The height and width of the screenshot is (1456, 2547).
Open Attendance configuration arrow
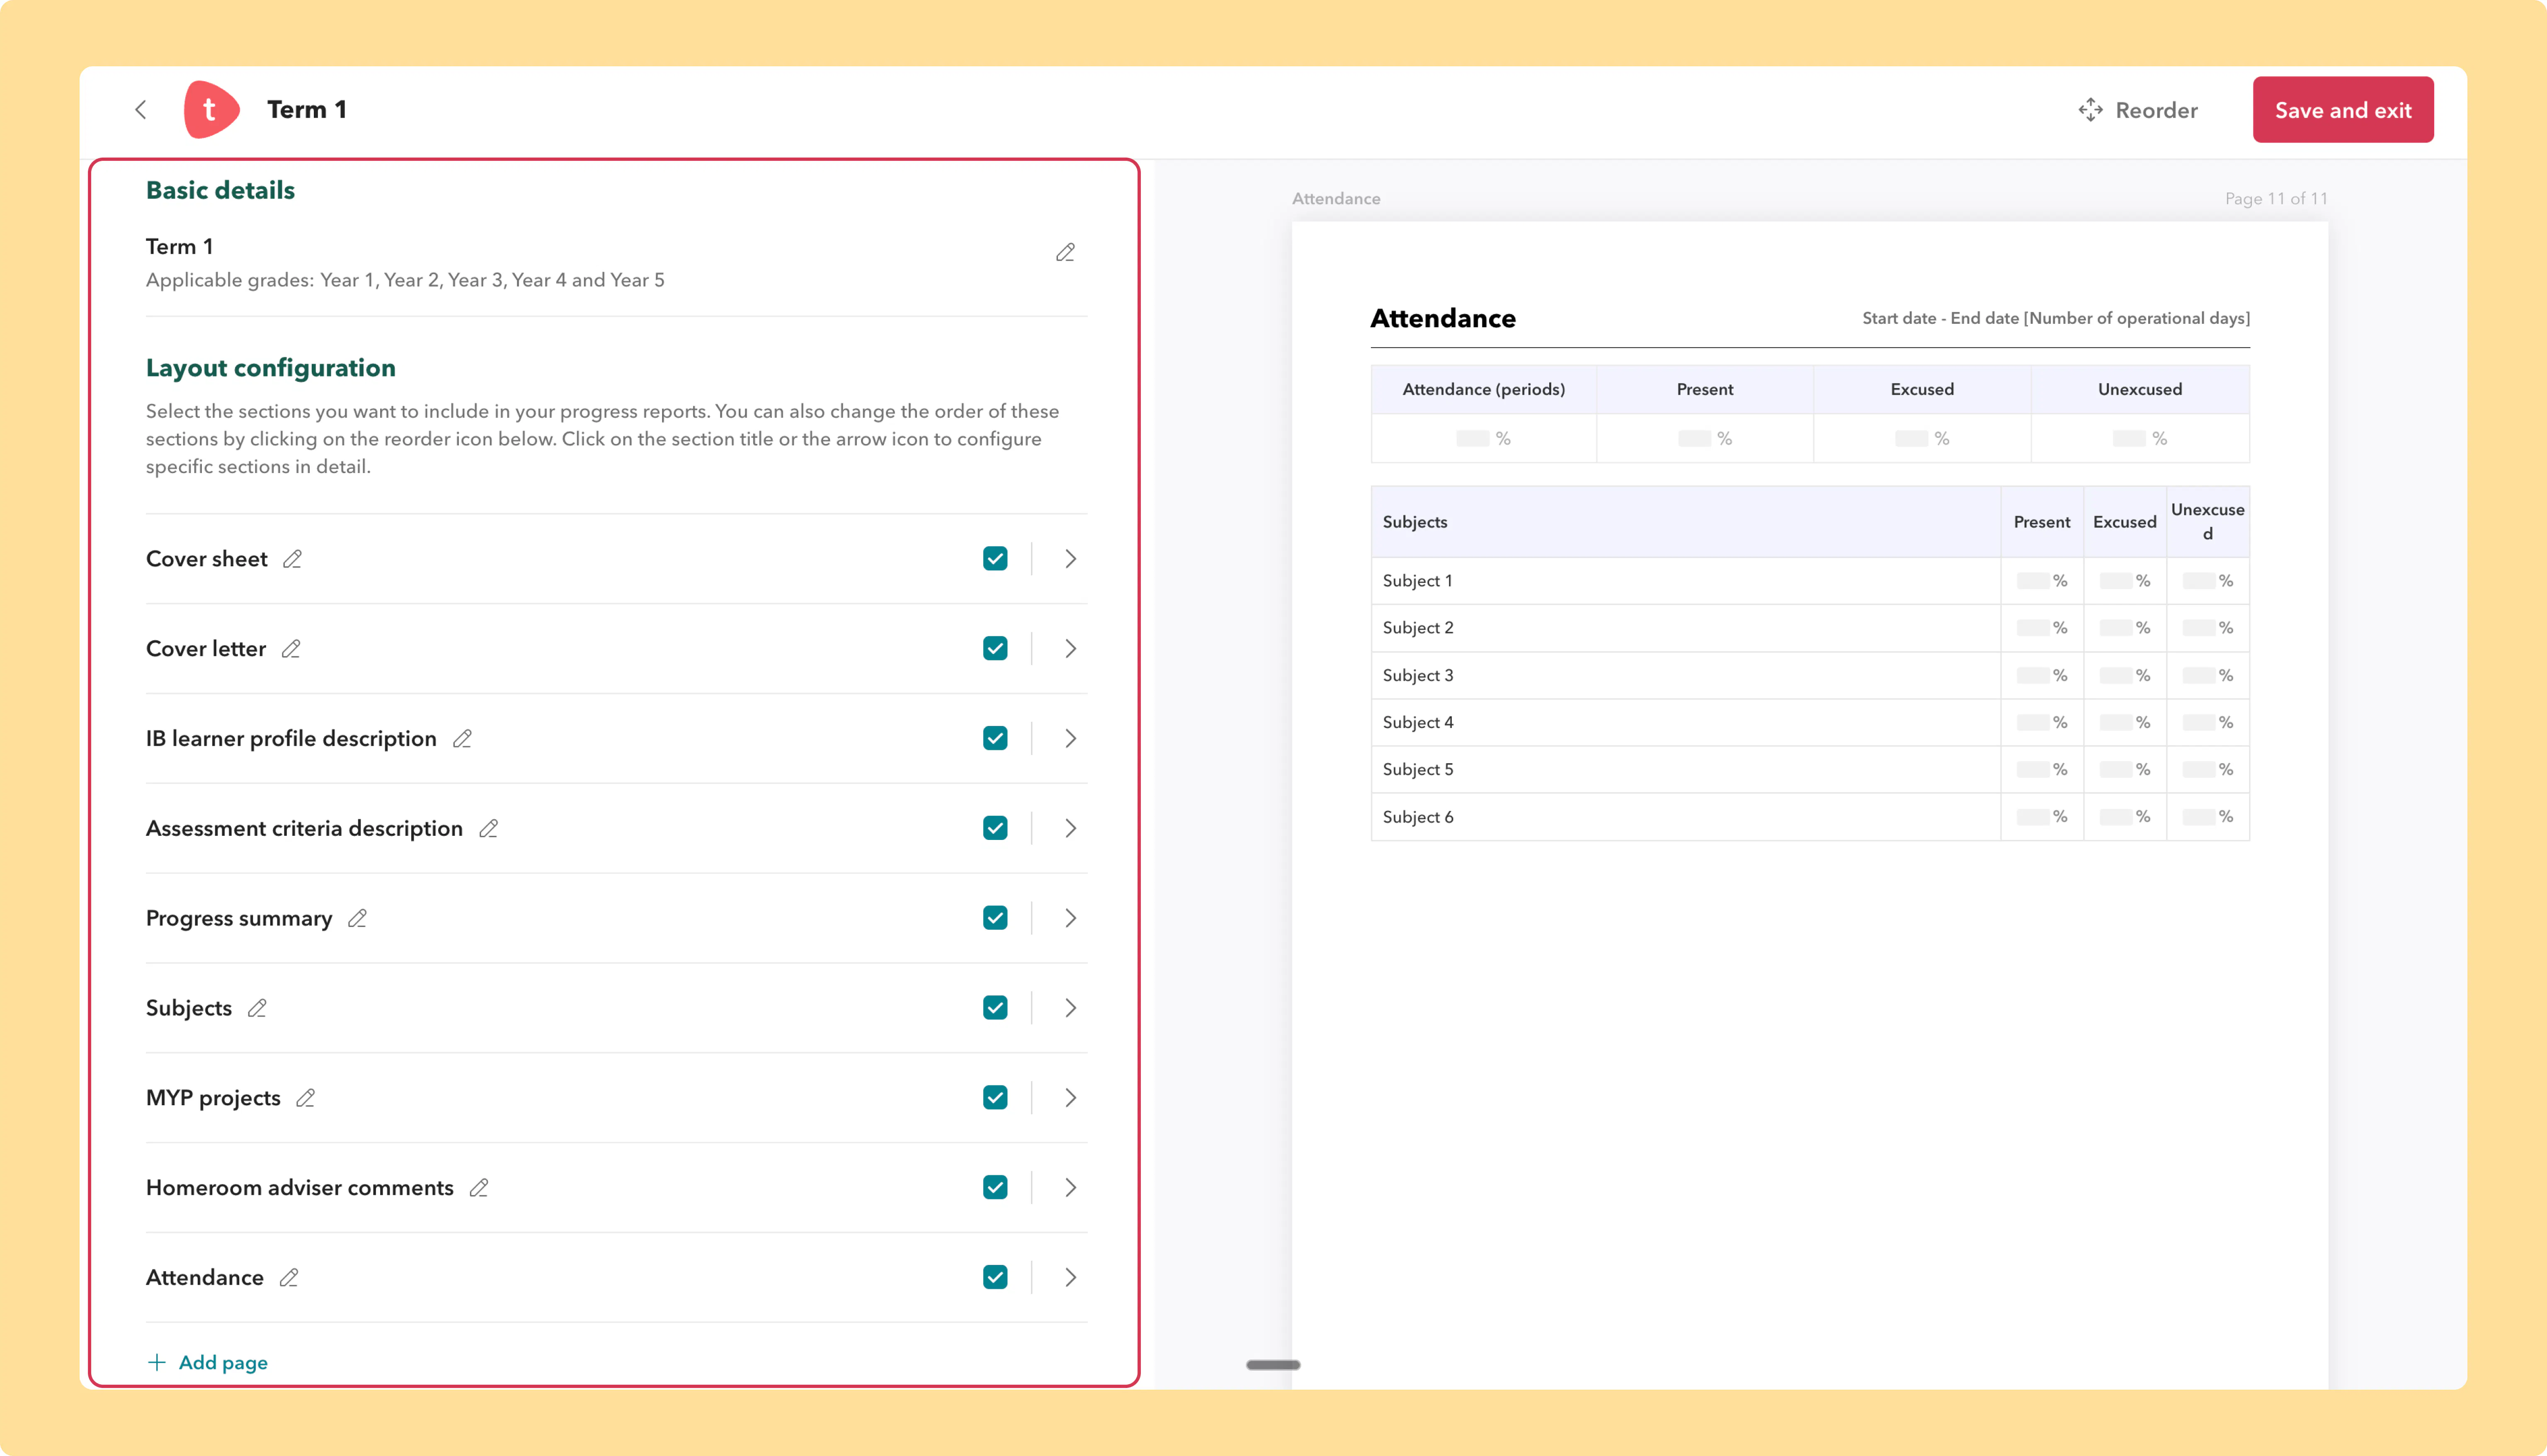(1071, 1277)
